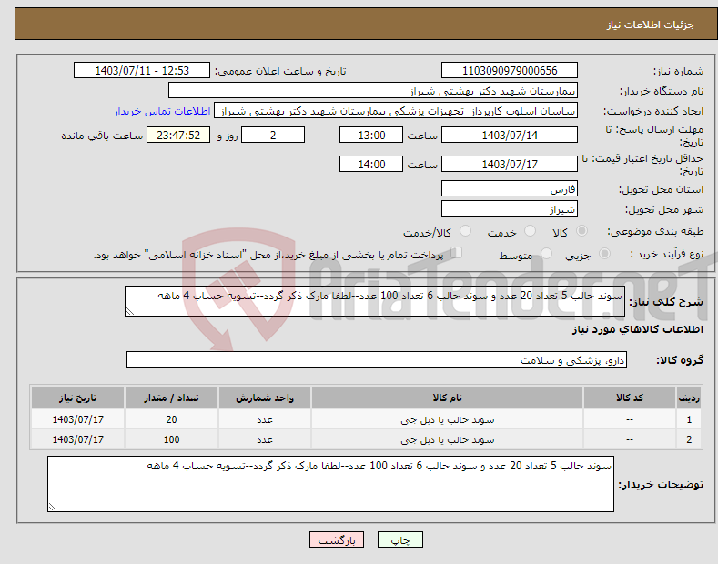Select the کالا/خدمت radio button
The image size is (718, 564).
[465, 231]
